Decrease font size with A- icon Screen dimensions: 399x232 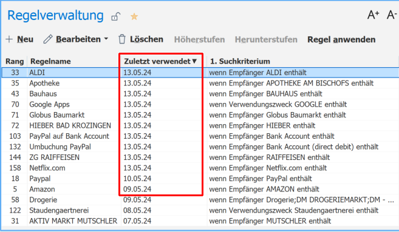pyautogui.click(x=392, y=15)
